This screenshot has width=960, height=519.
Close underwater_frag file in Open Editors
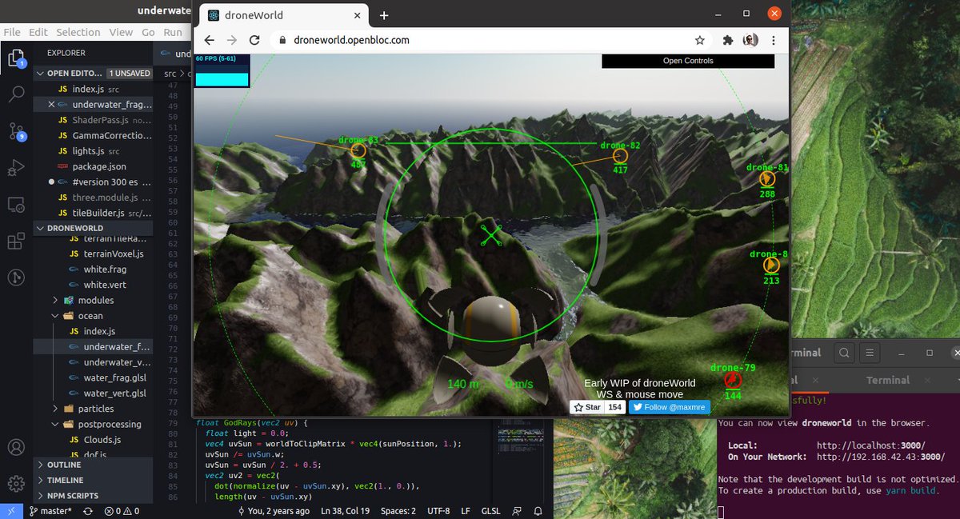(52, 105)
